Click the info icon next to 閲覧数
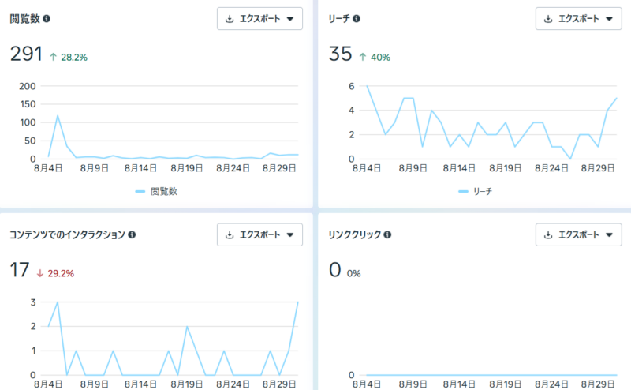This screenshot has width=631, height=390. pos(47,18)
